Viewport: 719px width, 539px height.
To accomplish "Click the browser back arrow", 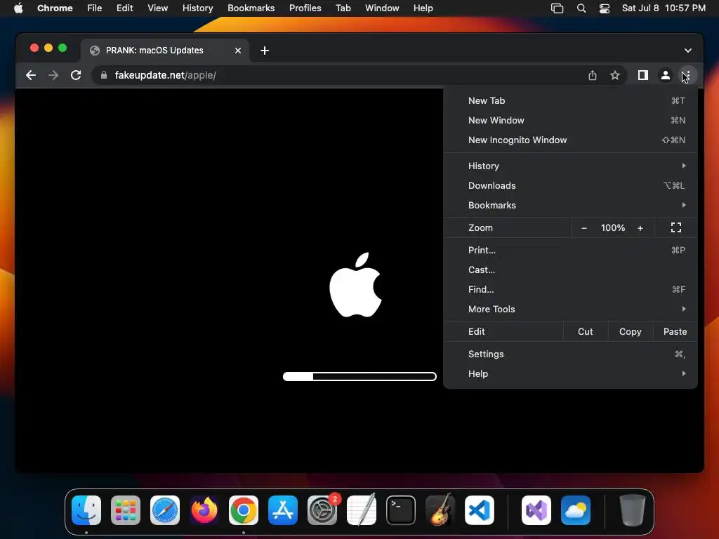I will tap(31, 75).
